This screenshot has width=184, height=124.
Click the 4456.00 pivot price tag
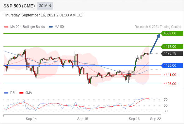point(172,65)
